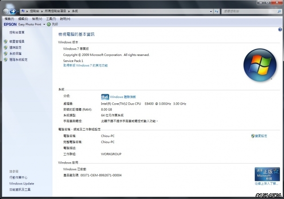Viewport: 284px width, 199px height.
Task: Click shield icon beside 遠端設定
Action: 6,47
